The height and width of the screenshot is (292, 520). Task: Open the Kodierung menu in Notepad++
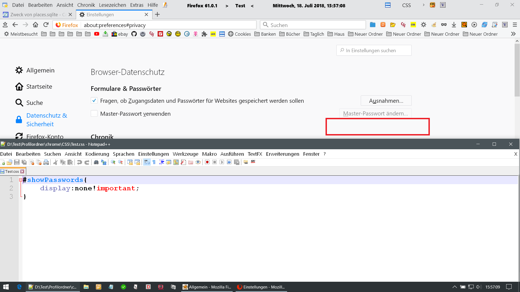pyautogui.click(x=97, y=154)
